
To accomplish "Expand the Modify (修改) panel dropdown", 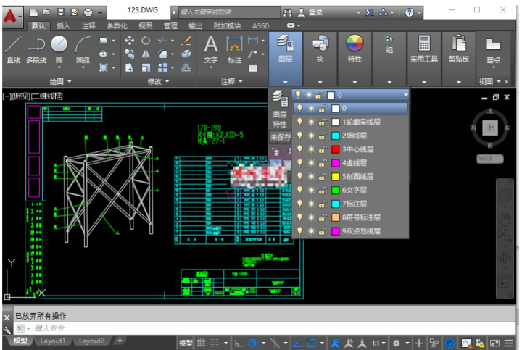I will [x=158, y=81].
